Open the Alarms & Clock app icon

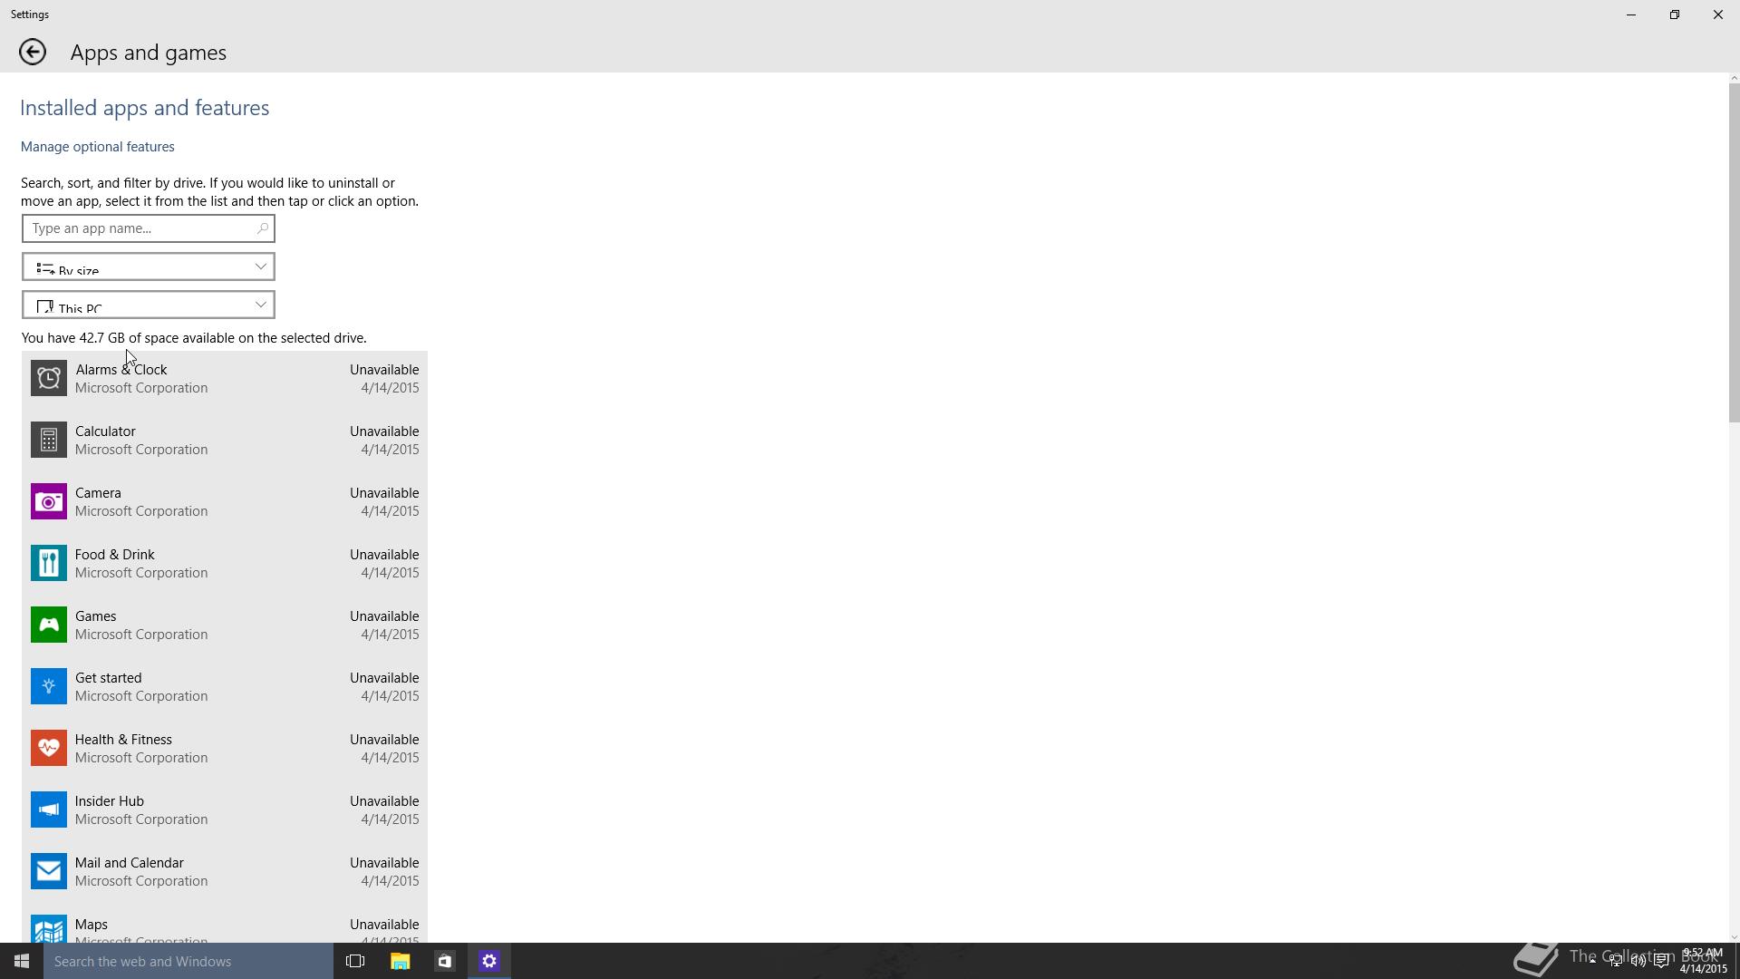49,378
